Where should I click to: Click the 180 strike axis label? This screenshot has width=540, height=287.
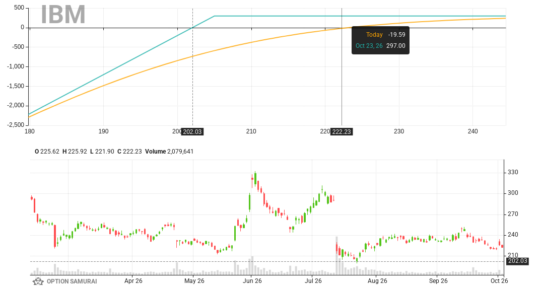[30, 131]
